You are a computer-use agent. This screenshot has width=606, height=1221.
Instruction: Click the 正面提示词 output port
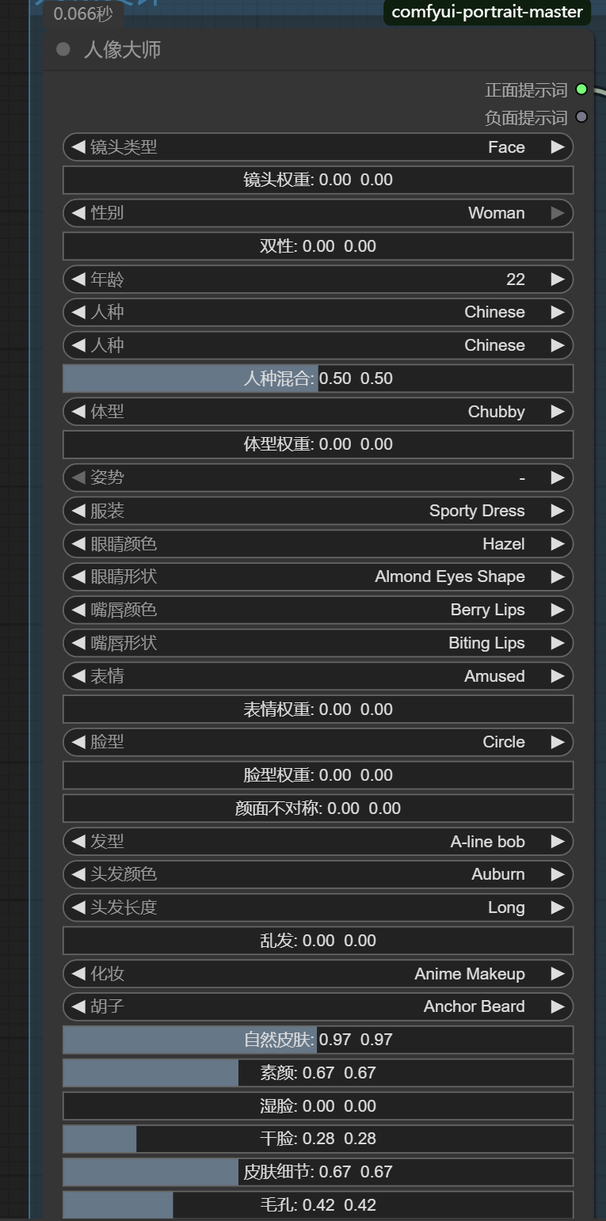(581, 89)
